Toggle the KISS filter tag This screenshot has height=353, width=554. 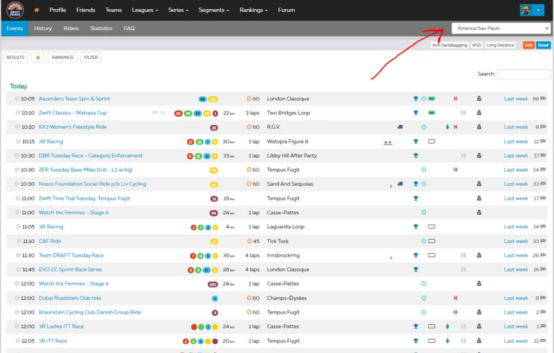(477, 45)
